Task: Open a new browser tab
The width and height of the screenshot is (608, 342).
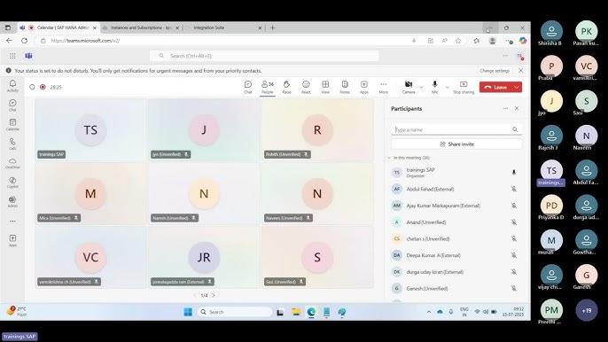Action: (273, 27)
